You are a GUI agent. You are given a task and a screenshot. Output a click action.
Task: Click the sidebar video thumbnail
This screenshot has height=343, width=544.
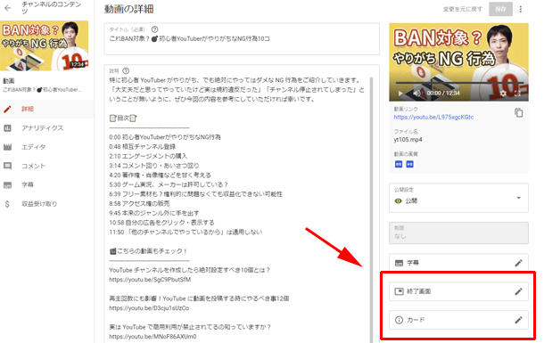[44, 45]
